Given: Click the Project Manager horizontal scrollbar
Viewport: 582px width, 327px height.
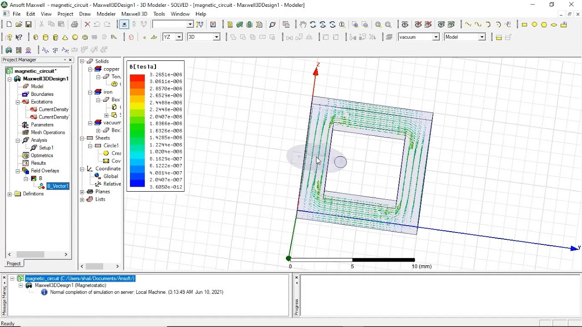Looking at the screenshot, I should pos(39,254).
